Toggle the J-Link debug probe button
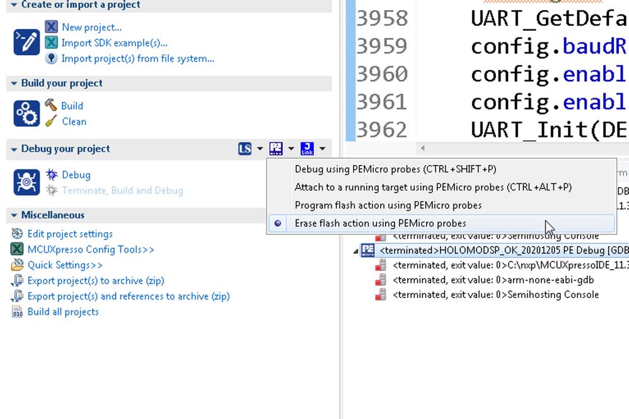629x419 pixels. (307, 148)
